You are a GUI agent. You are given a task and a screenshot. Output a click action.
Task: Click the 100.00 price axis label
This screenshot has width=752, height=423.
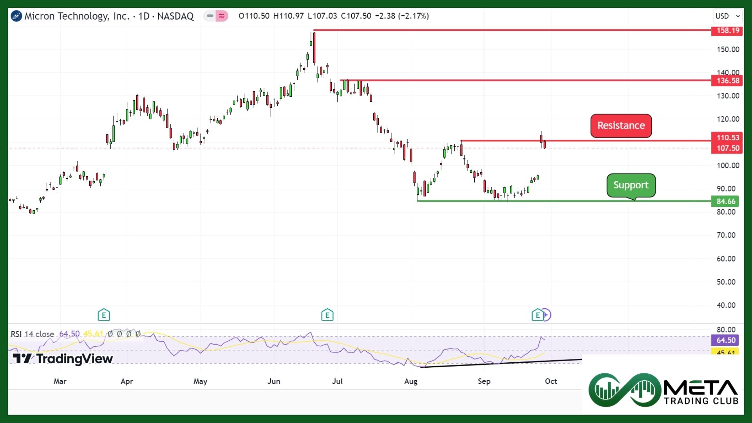[728, 165]
